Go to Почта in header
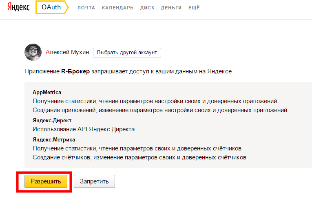Image resolution: width=312 pixels, height=203 pixels. coord(86,8)
